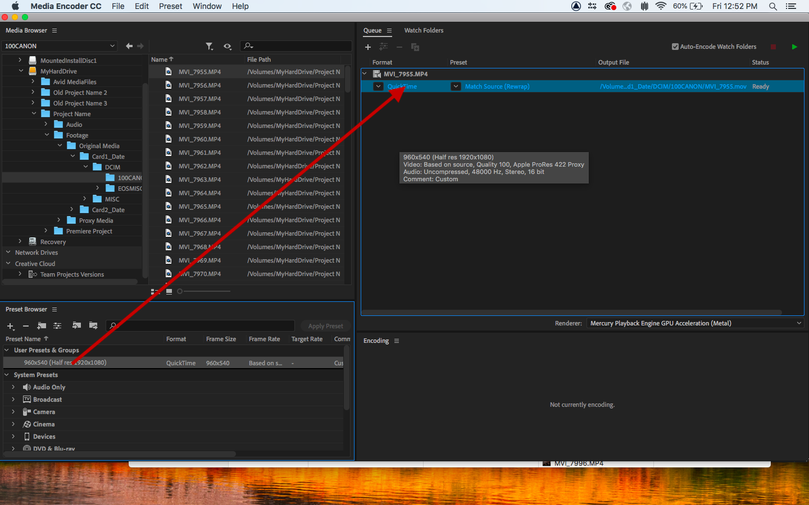
Task: Click Create New Preset plus icon
Action: 11,326
